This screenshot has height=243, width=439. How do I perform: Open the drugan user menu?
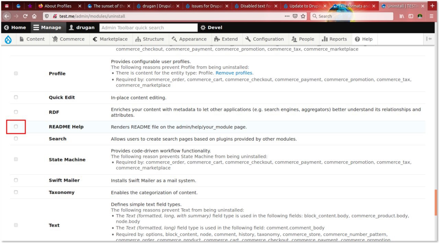click(x=82, y=27)
